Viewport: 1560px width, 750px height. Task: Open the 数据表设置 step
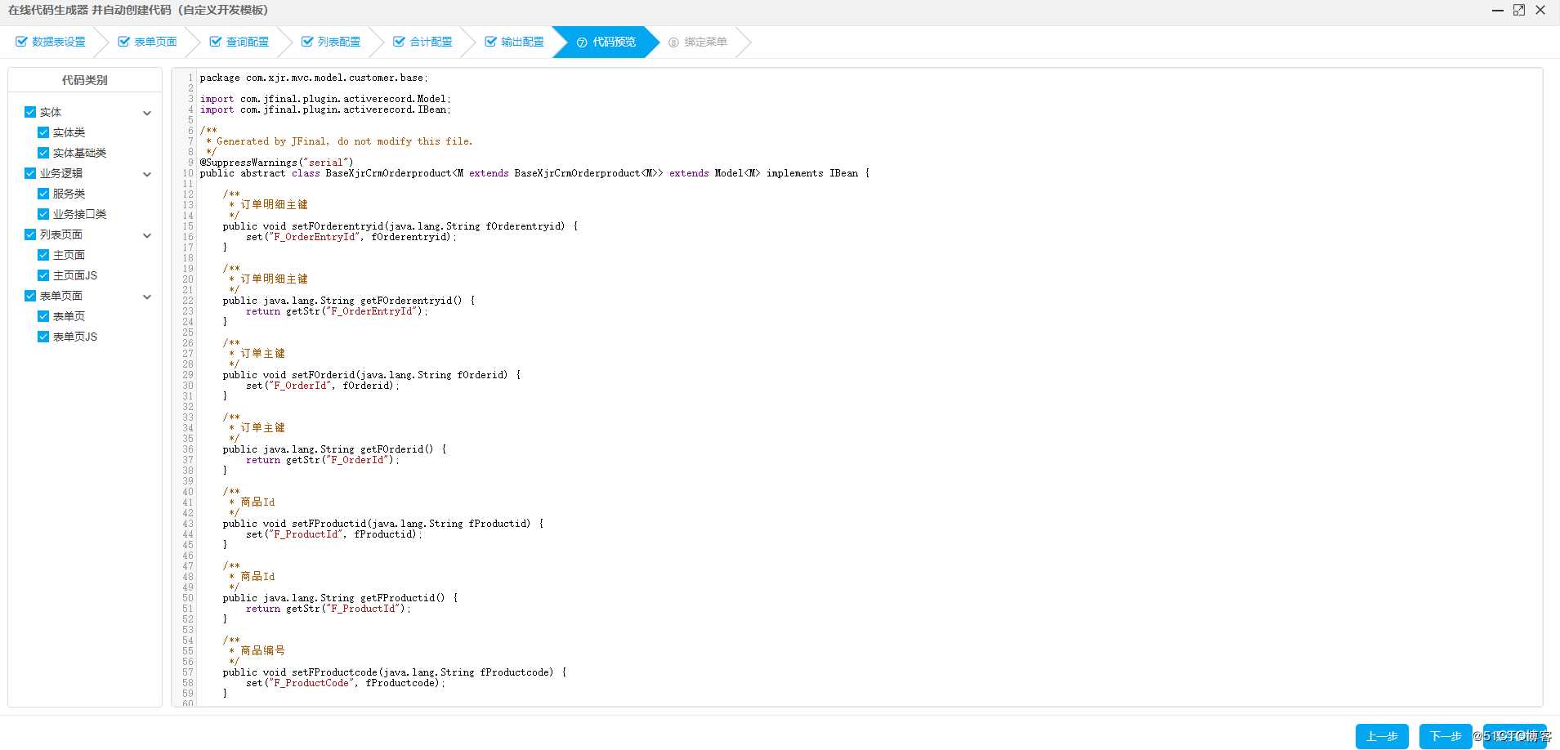click(x=51, y=42)
